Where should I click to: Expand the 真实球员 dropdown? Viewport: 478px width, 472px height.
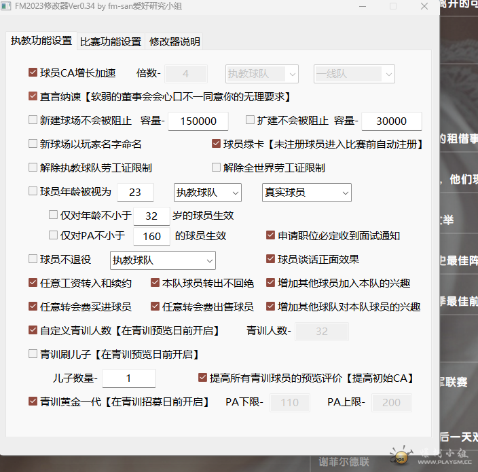307,193
